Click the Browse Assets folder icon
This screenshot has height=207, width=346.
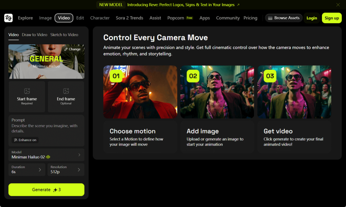pyautogui.click(x=270, y=18)
